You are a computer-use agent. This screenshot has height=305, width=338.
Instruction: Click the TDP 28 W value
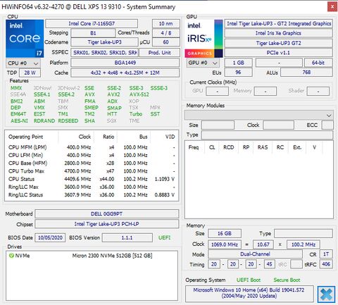click(x=30, y=73)
